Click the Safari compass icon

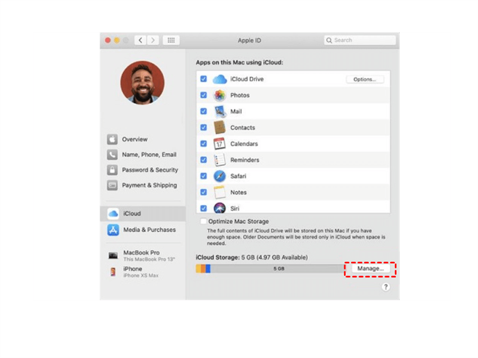coord(219,176)
